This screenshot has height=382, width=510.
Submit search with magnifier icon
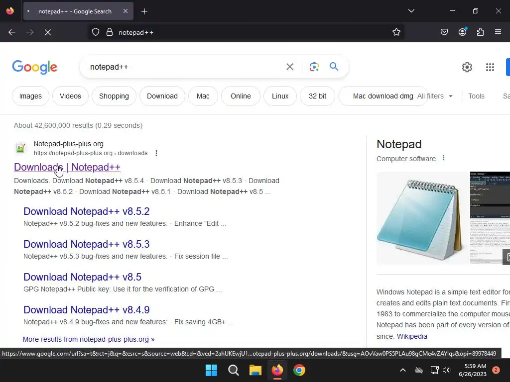[334, 67]
